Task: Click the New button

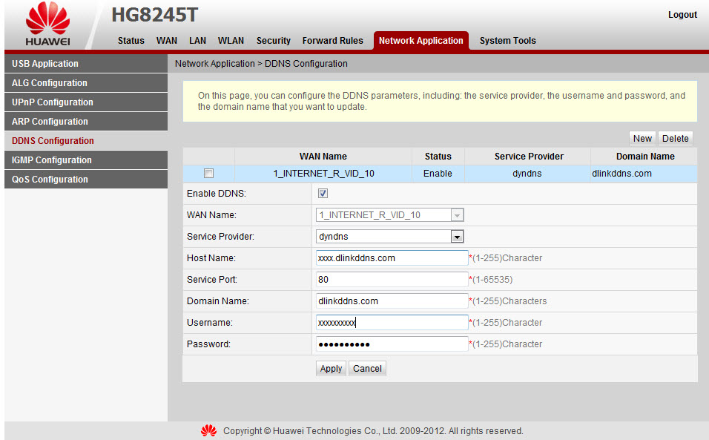Action: coord(642,138)
